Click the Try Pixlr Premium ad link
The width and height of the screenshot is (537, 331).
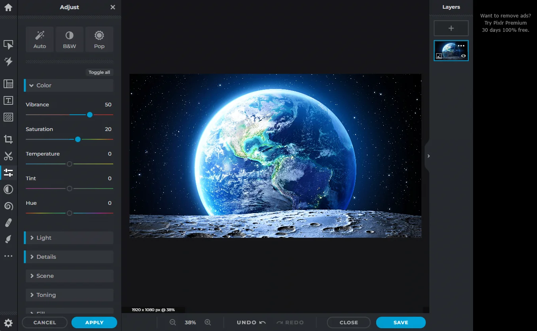506,23
